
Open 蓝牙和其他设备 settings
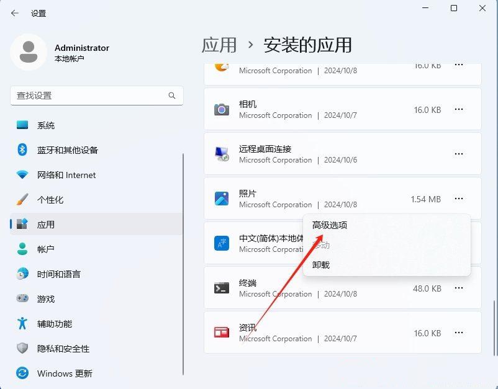96,150
